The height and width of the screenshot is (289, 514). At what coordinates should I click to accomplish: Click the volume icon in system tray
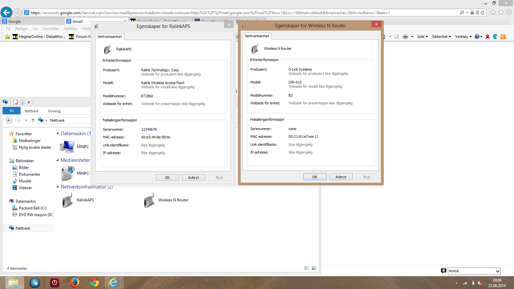(x=480, y=283)
